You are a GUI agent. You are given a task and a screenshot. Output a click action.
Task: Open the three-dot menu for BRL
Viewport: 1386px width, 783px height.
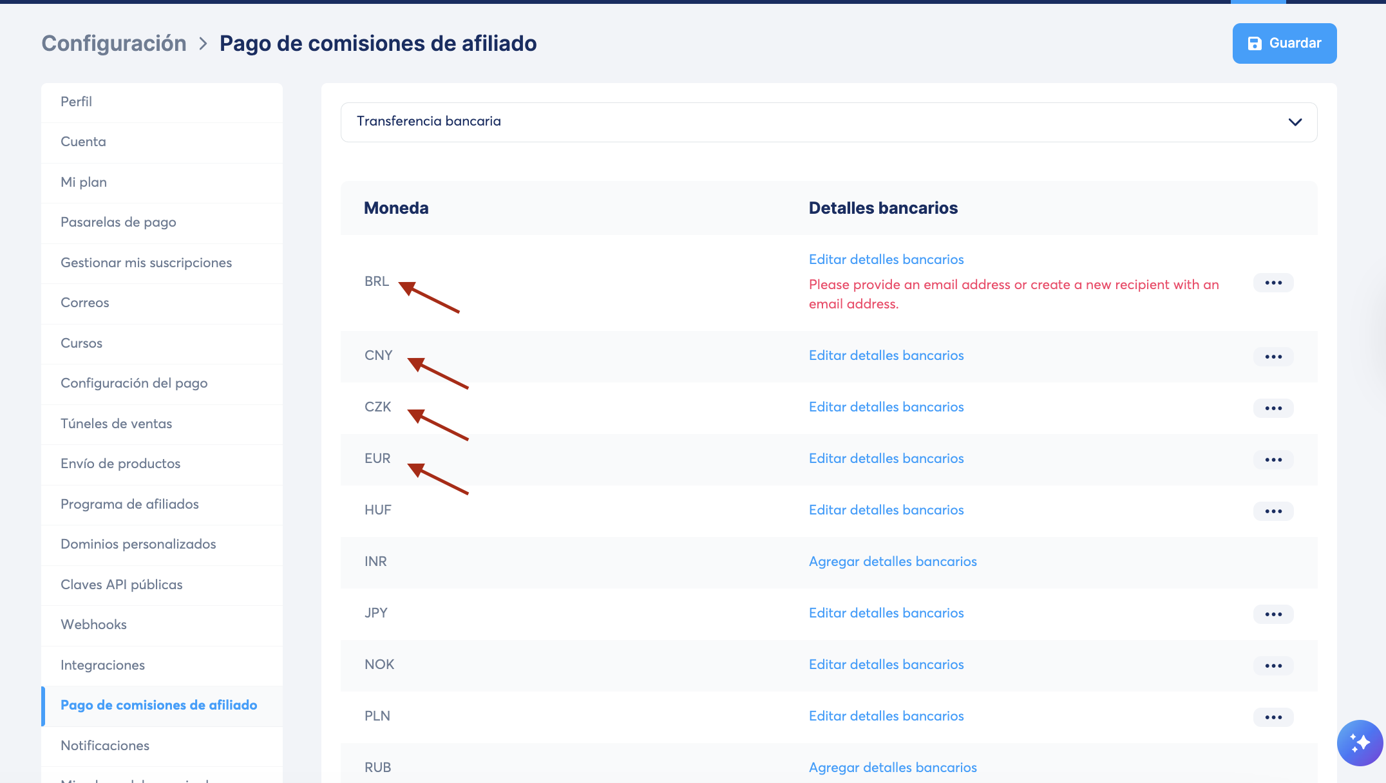1273,283
